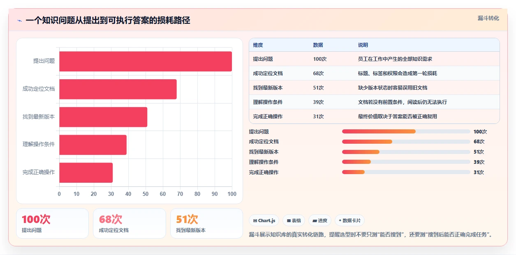
Task: Click the chart y-axis label 找到最新版本
Action: coord(39,117)
